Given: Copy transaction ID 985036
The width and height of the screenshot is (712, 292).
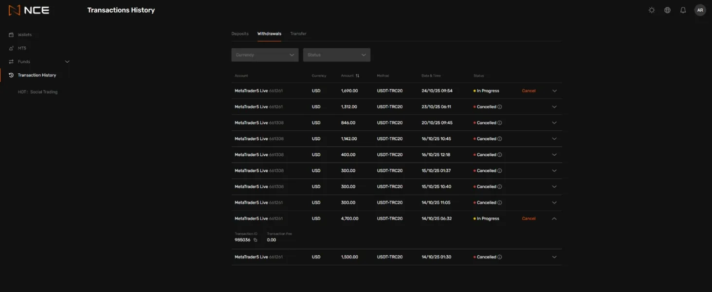Looking at the screenshot, I should pos(256,240).
